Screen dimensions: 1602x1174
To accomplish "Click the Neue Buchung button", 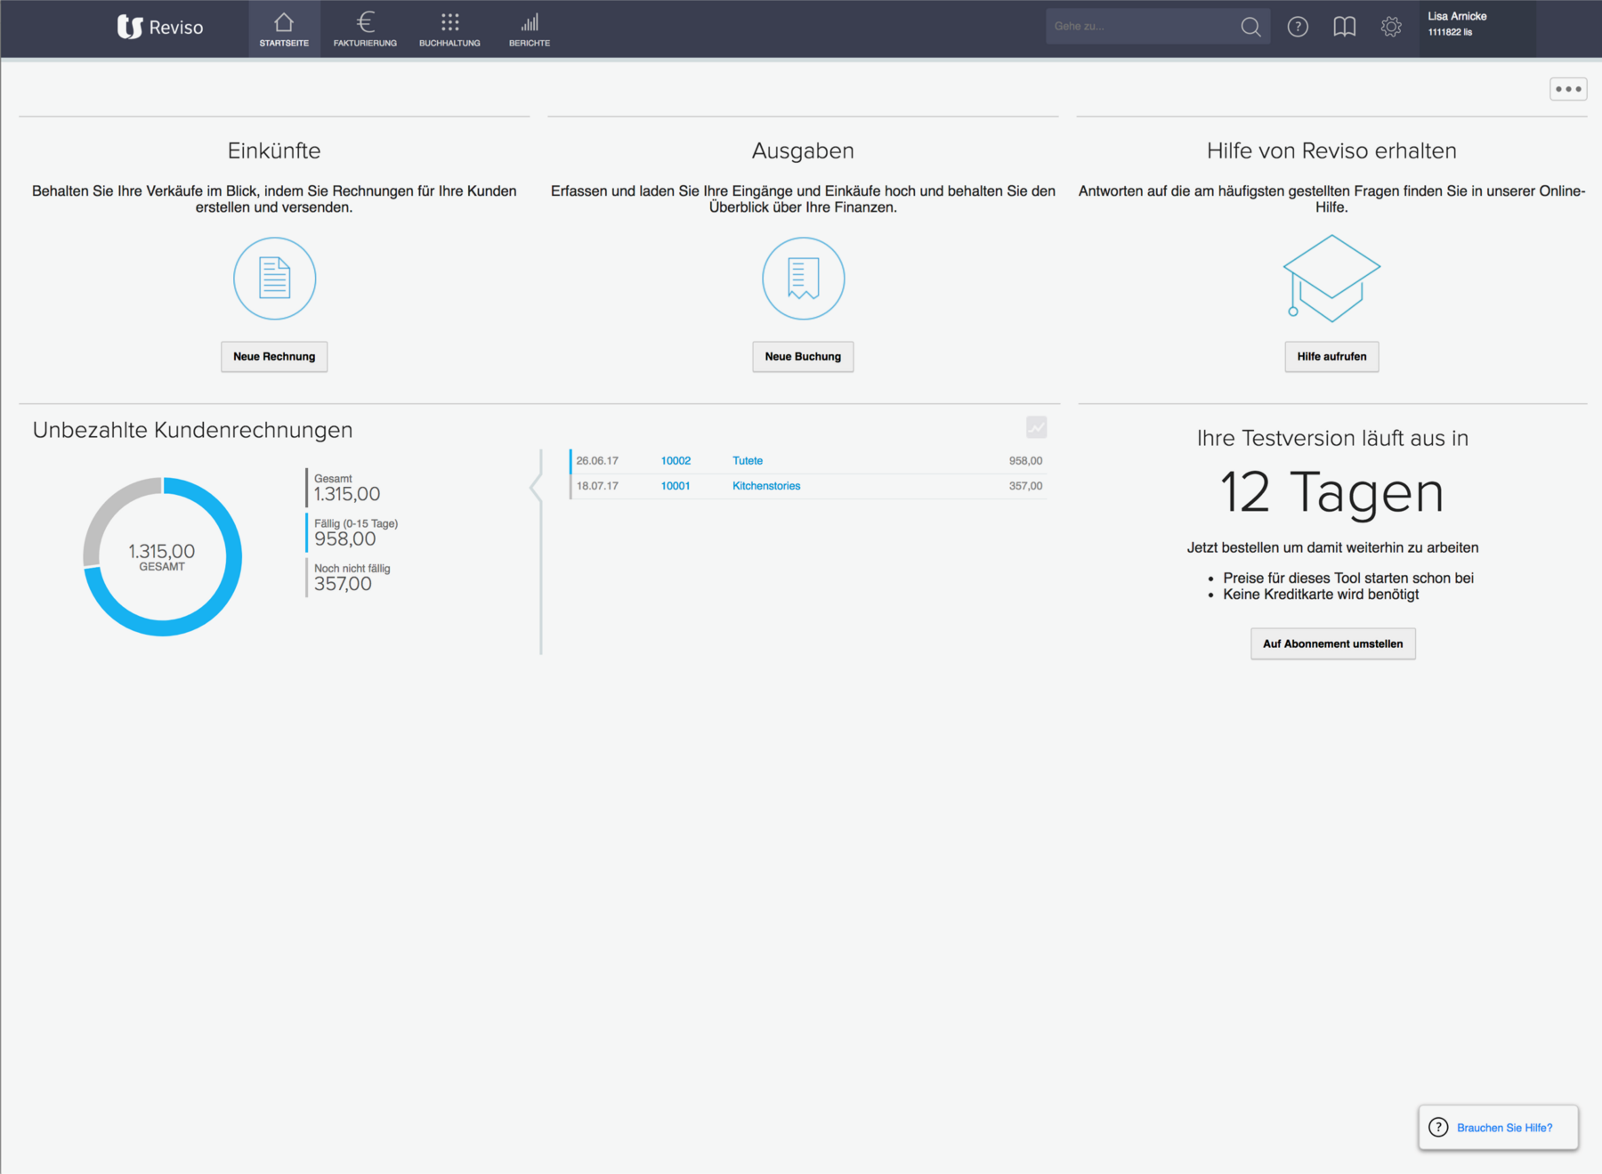I will coord(803,356).
